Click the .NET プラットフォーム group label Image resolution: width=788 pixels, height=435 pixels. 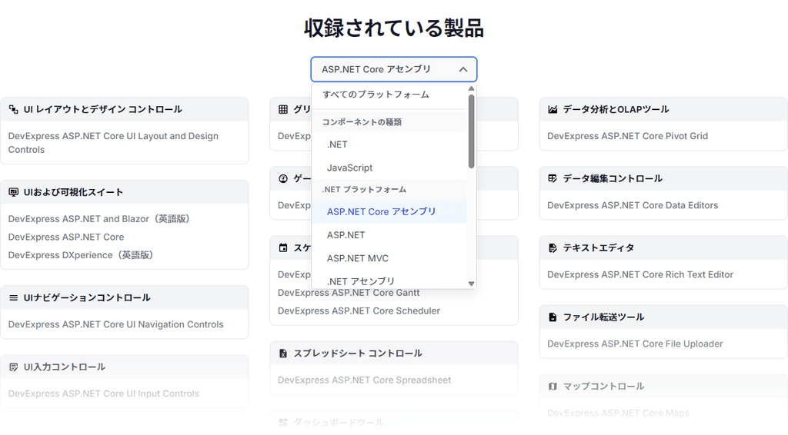(x=364, y=190)
